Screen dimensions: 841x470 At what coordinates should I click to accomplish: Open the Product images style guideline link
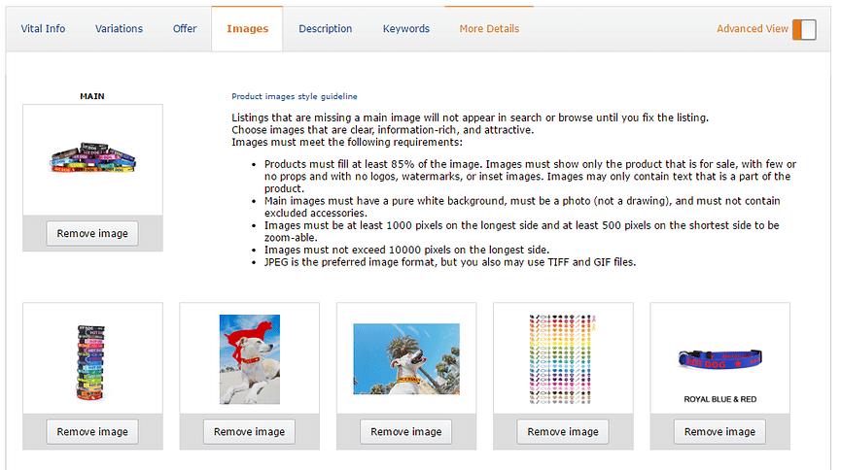(294, 97)
